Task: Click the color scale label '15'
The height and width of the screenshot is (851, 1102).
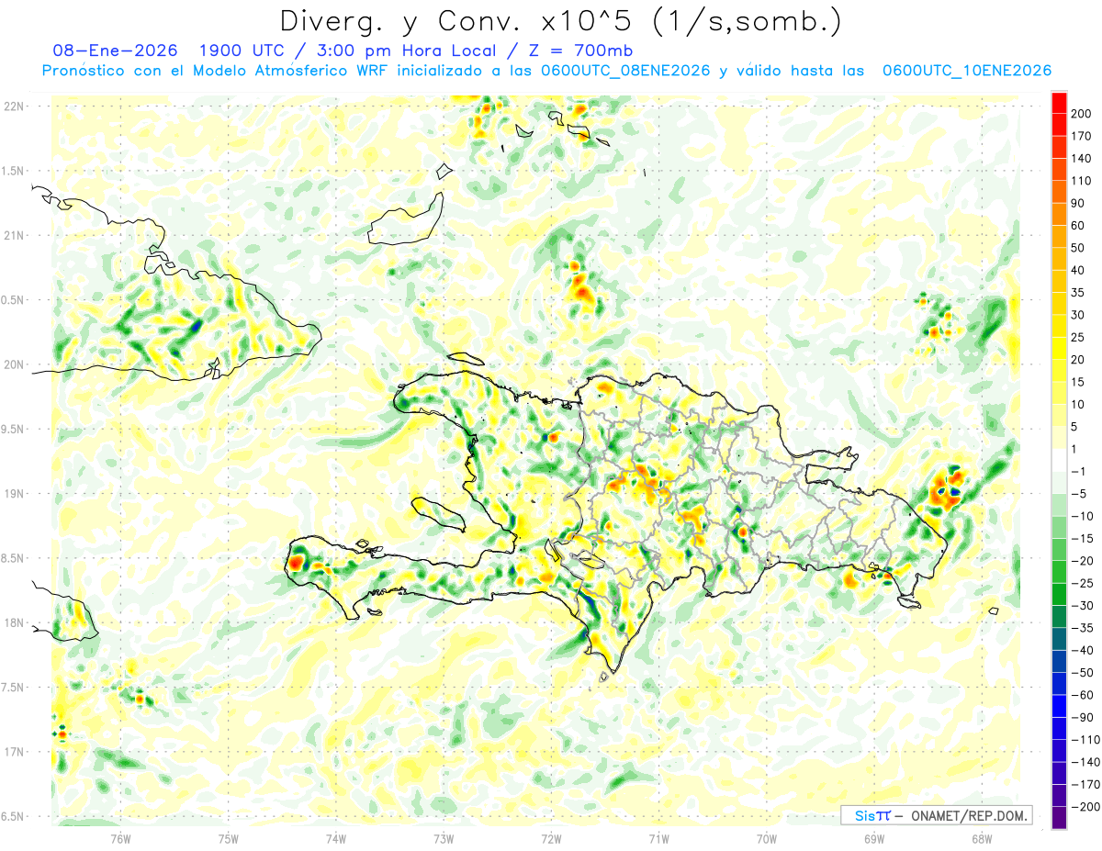Action: [1078, 382]
